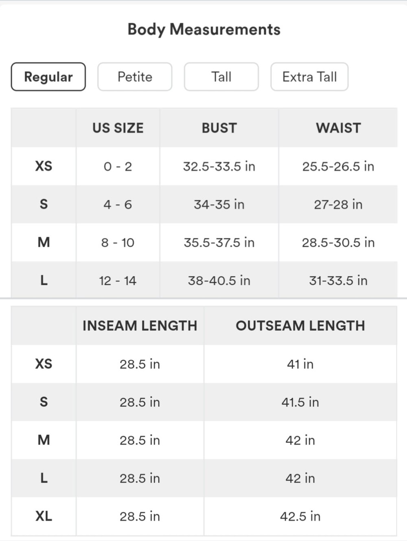Open the Tall measurements tab
This screenshot has height=541, width=407.
pos(221,77)
